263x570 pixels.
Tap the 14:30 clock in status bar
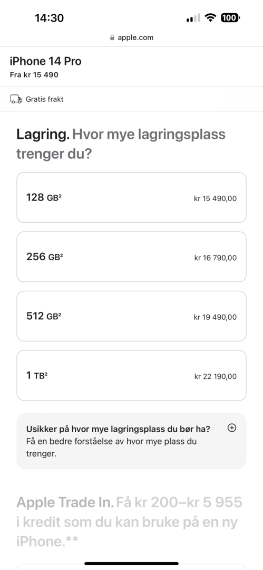point(49,18)
